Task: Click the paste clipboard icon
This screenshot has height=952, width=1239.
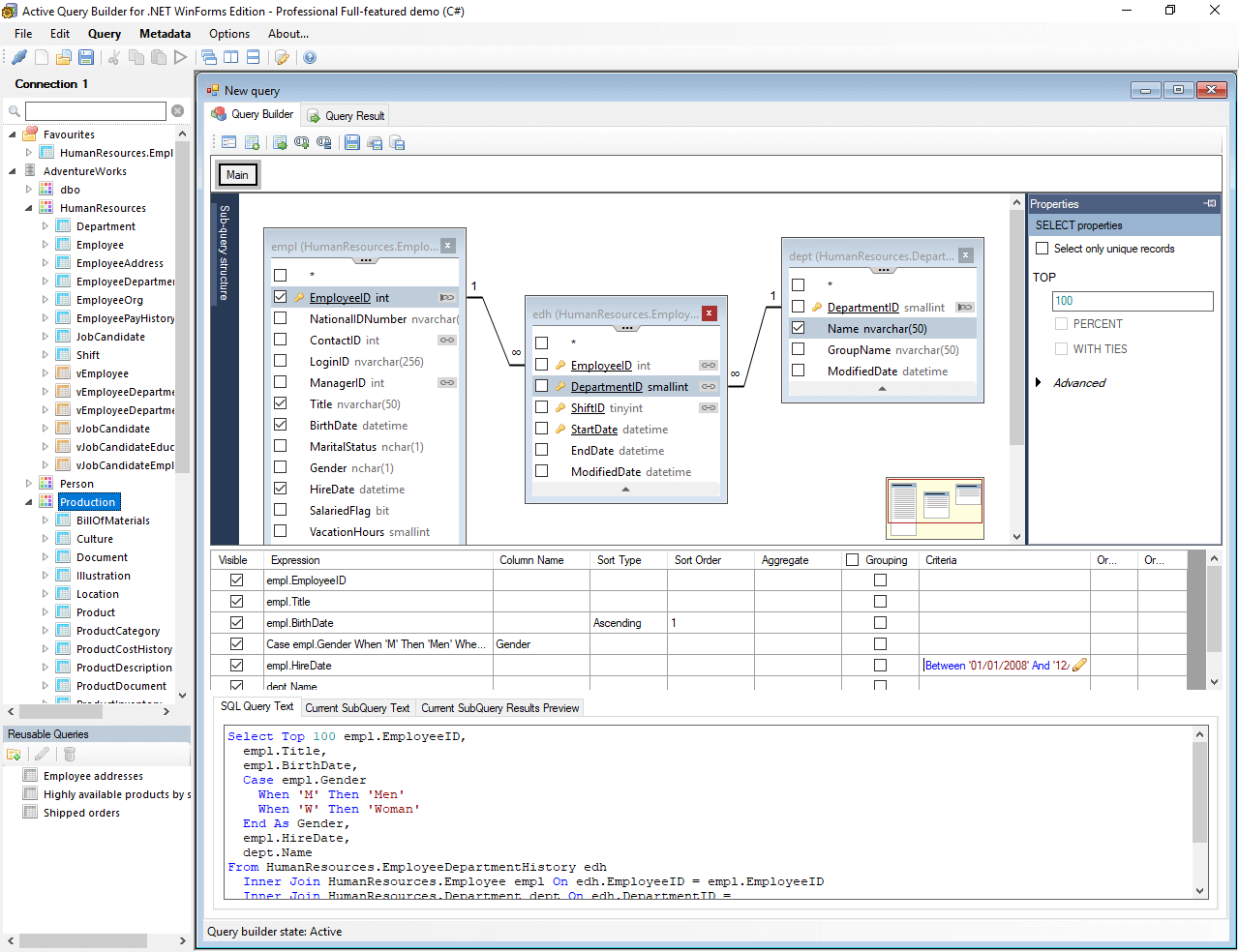Action: [158, 57]
